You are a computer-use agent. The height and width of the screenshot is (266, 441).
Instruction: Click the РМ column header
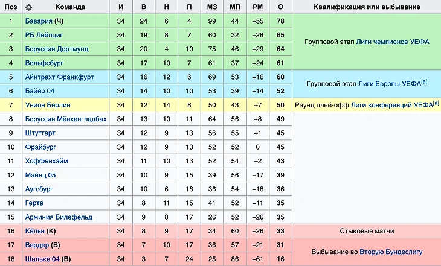click(258, 7)
